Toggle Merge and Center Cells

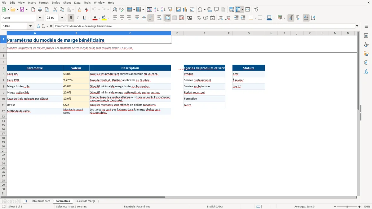[x=168, y=18]
